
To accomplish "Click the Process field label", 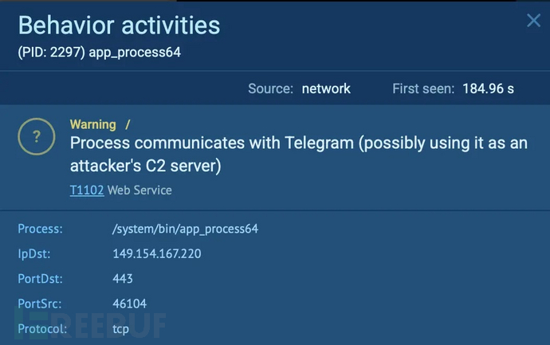I will 40,229.
